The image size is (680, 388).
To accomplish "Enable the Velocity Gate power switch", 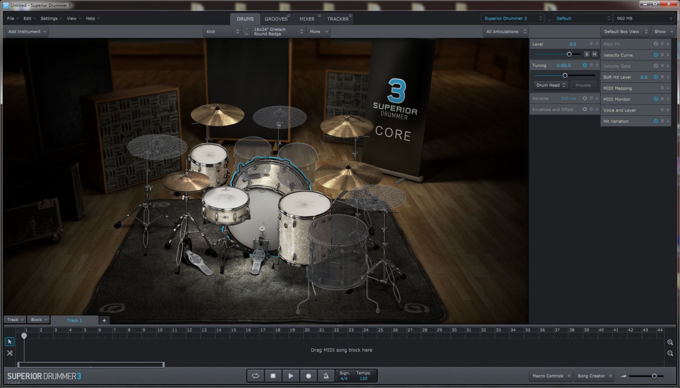I will 656,66.
